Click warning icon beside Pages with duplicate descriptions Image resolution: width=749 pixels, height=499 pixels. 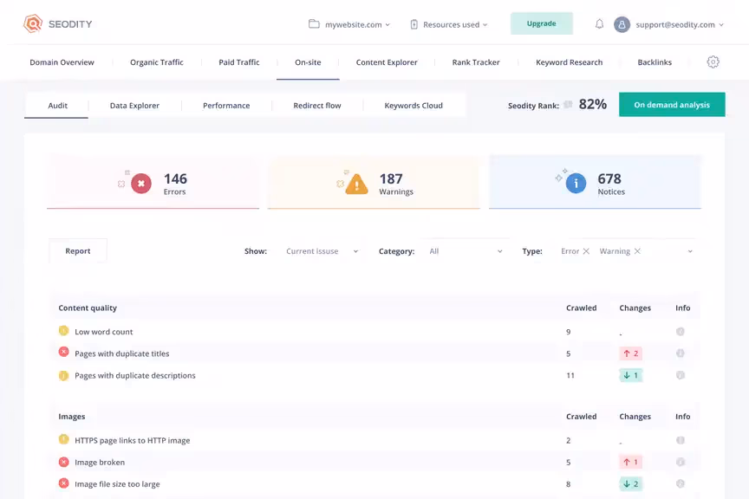63,375
